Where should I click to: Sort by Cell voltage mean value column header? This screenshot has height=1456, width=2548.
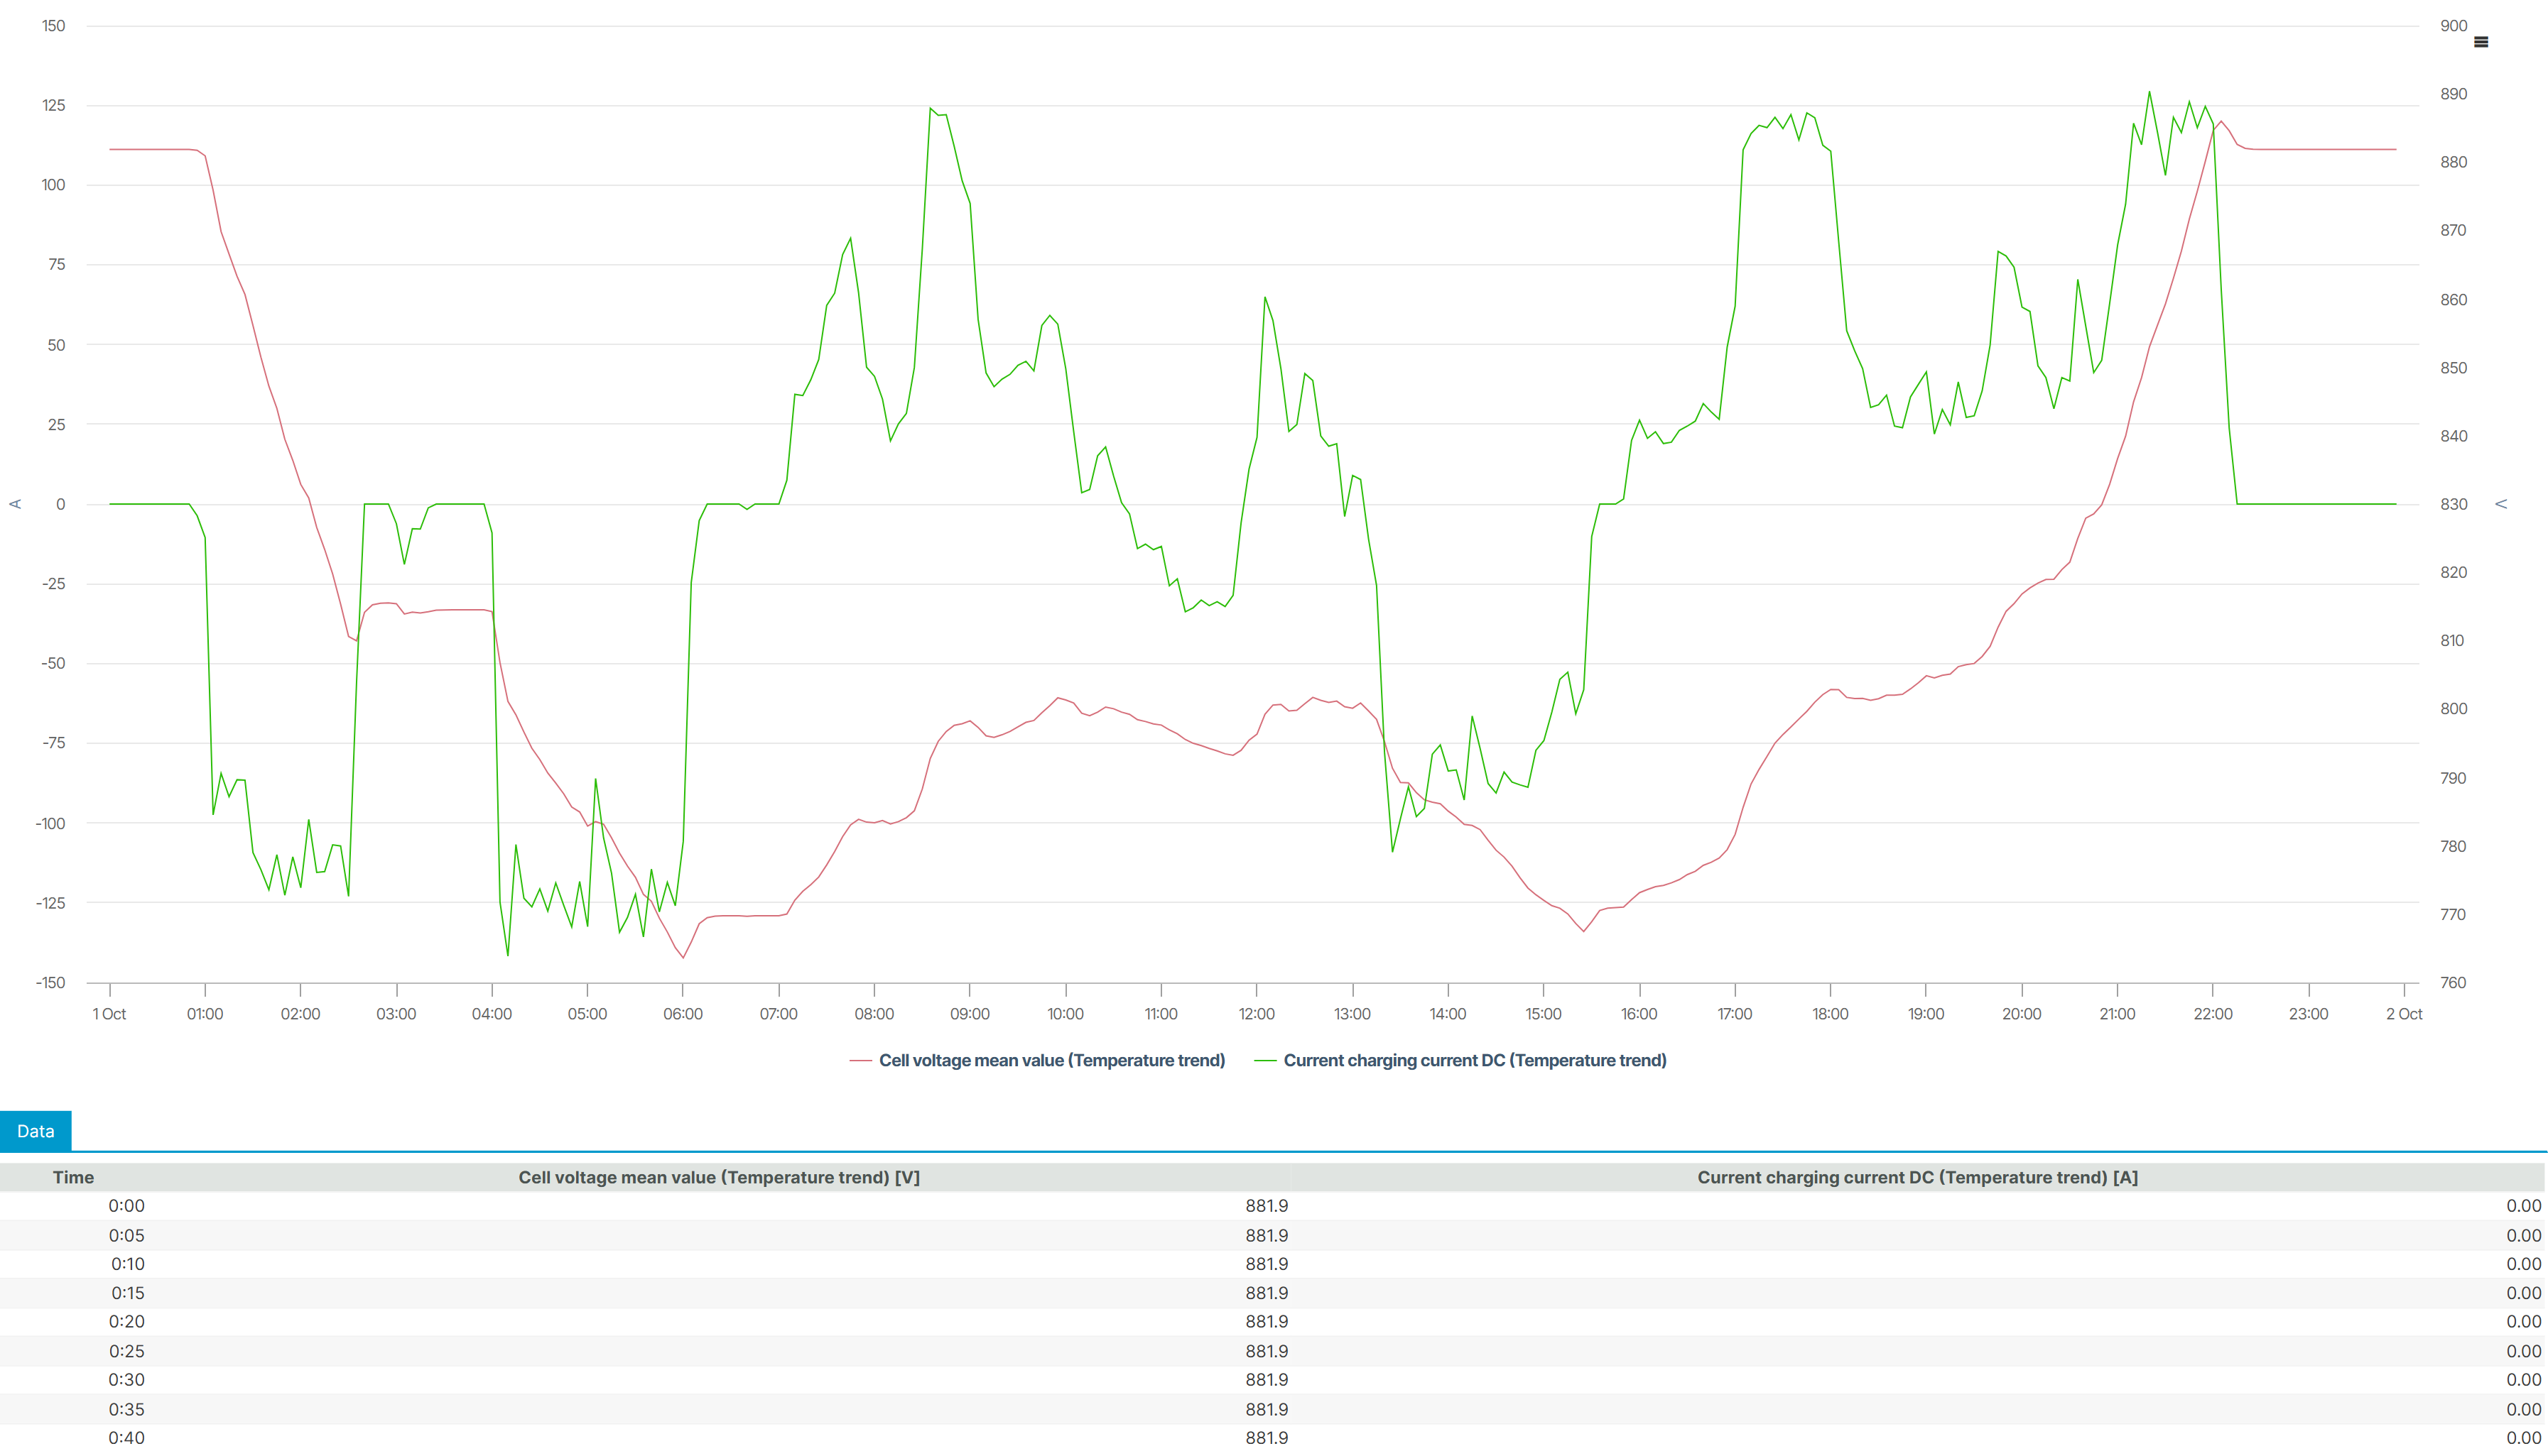[718, 1177]
